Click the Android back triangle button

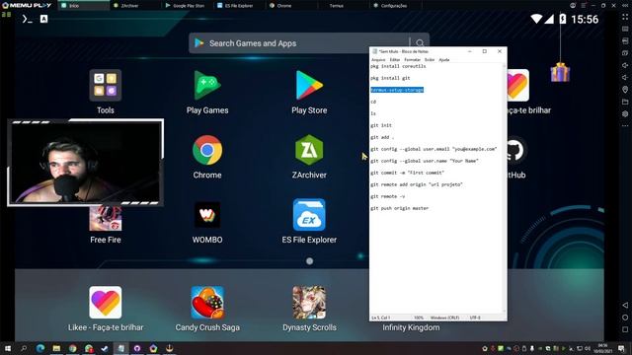[625, 305]
